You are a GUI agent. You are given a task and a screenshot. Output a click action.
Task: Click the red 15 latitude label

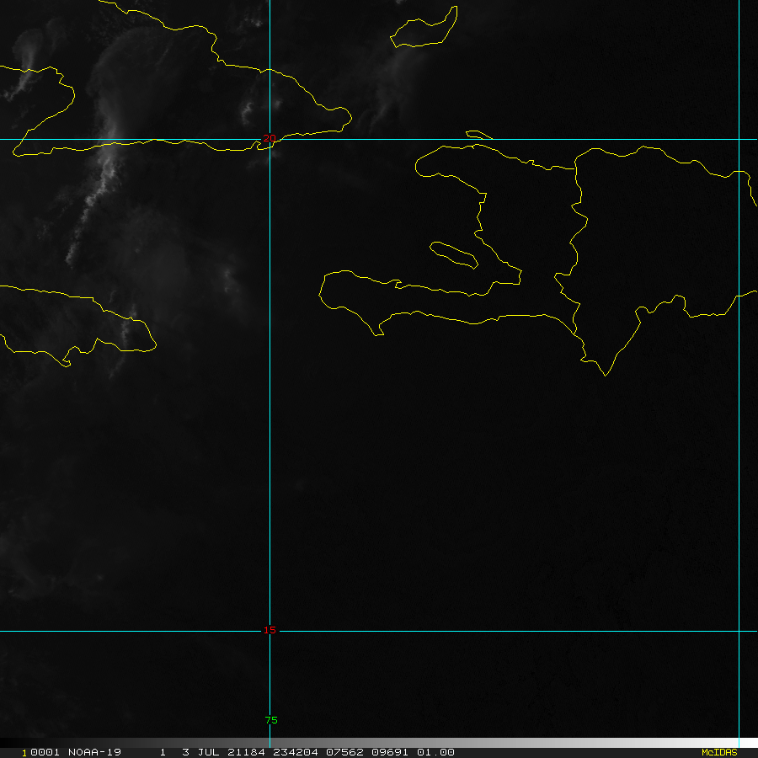click(270, 630)
